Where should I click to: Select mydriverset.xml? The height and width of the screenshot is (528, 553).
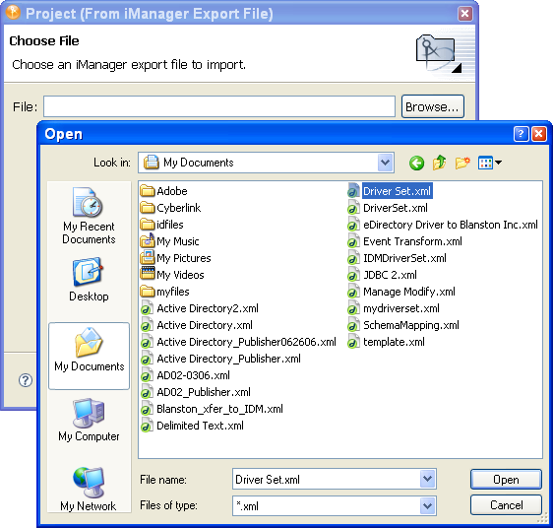pos(394,308)
